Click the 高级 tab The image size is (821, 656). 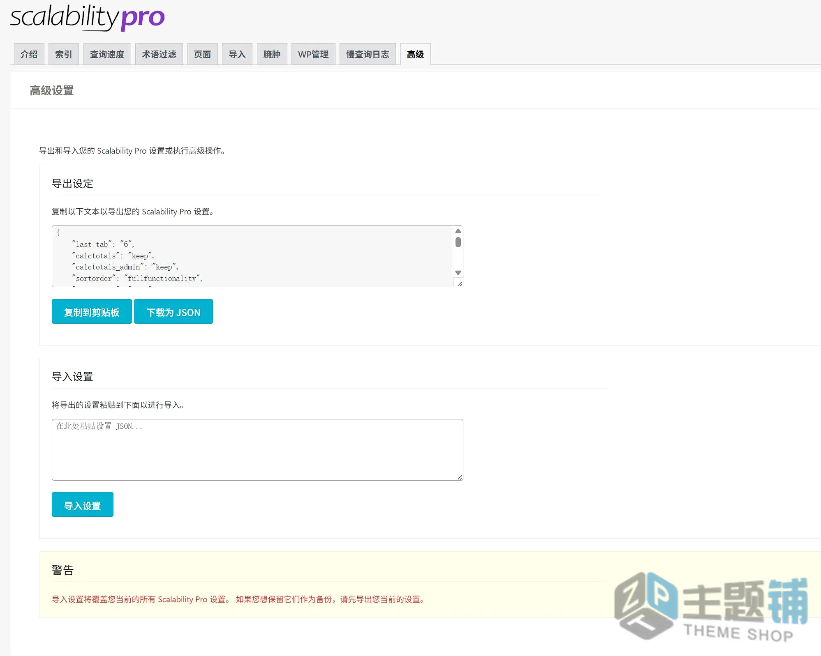pos(415,54)
